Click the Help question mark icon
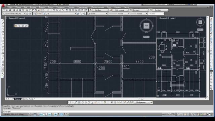 click(x=86, y=10)
